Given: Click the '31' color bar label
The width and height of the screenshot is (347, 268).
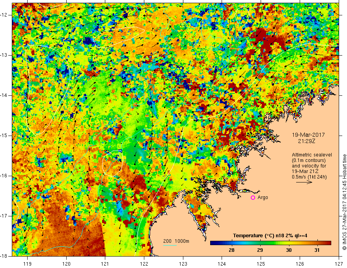Looking at the screenshot, I should (317, 250).
